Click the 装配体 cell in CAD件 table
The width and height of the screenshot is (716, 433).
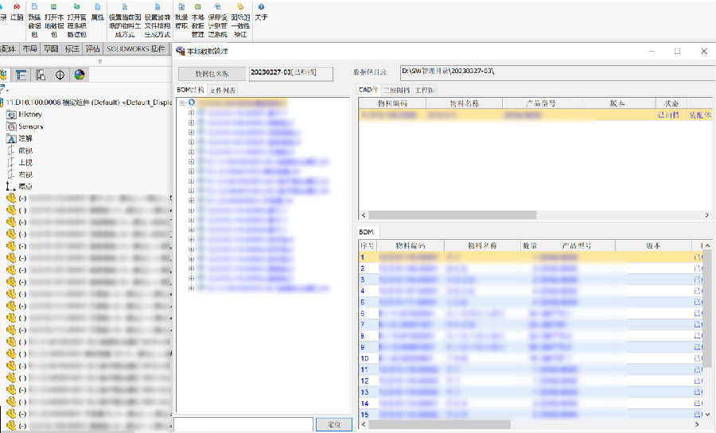tap(700, 115)
